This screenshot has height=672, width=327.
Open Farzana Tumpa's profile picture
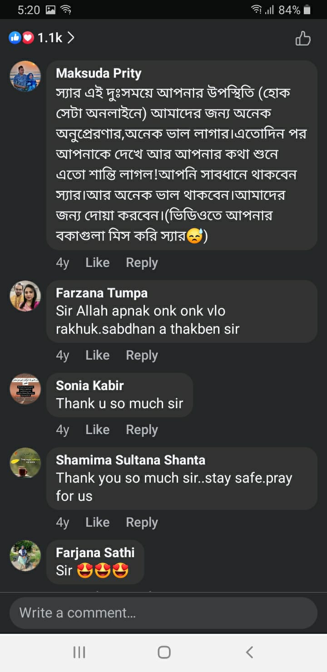[25, 296]
